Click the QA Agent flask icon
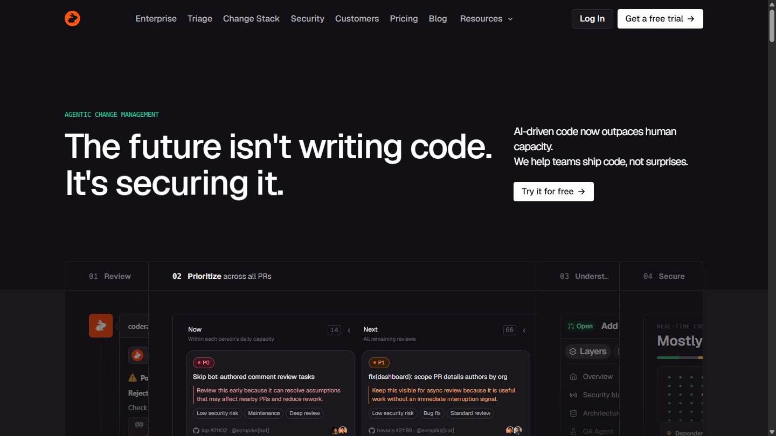This screenshot has width=776, height=436. [x=573, y=432]
